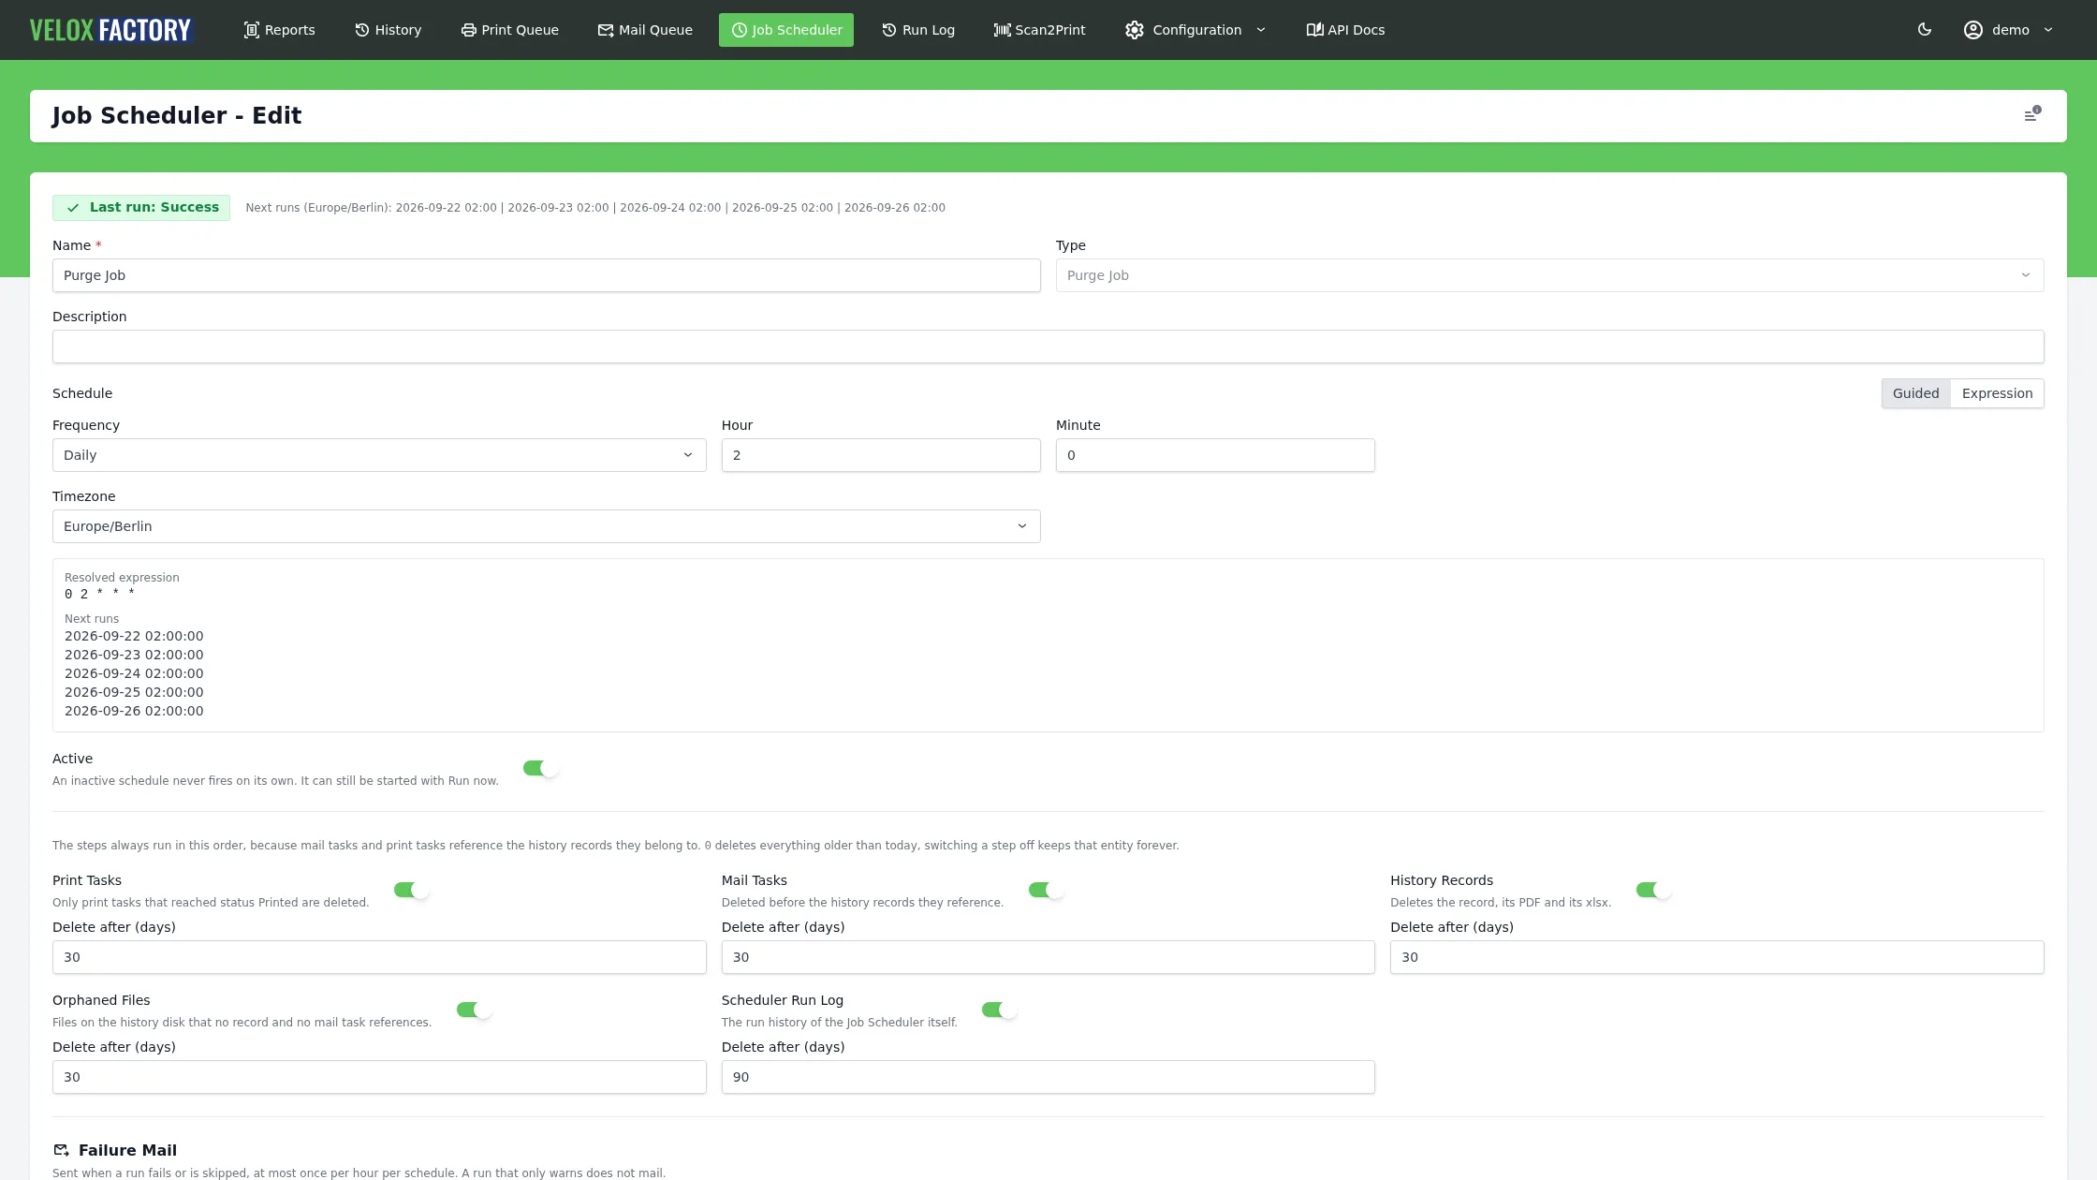Toggle dark mode moon icon
2097x1180 pixels.
point(1925,30)
